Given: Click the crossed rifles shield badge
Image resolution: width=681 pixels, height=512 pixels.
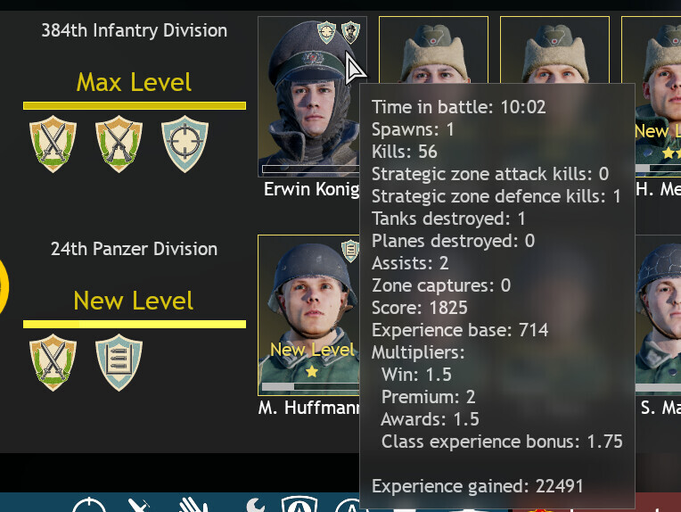Looking at the screenshot, I should coord(119,144).
